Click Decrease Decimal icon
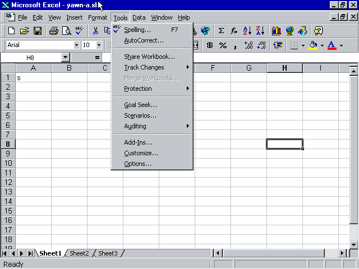Viewport: 359px width, 269px height. 261,45
